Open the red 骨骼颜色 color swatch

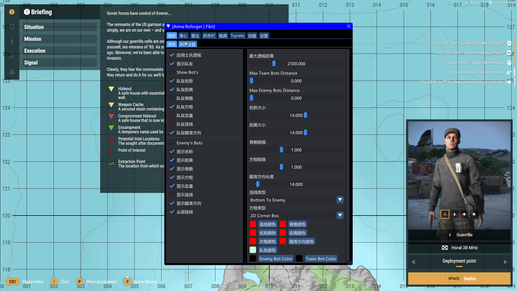(283, 224)
